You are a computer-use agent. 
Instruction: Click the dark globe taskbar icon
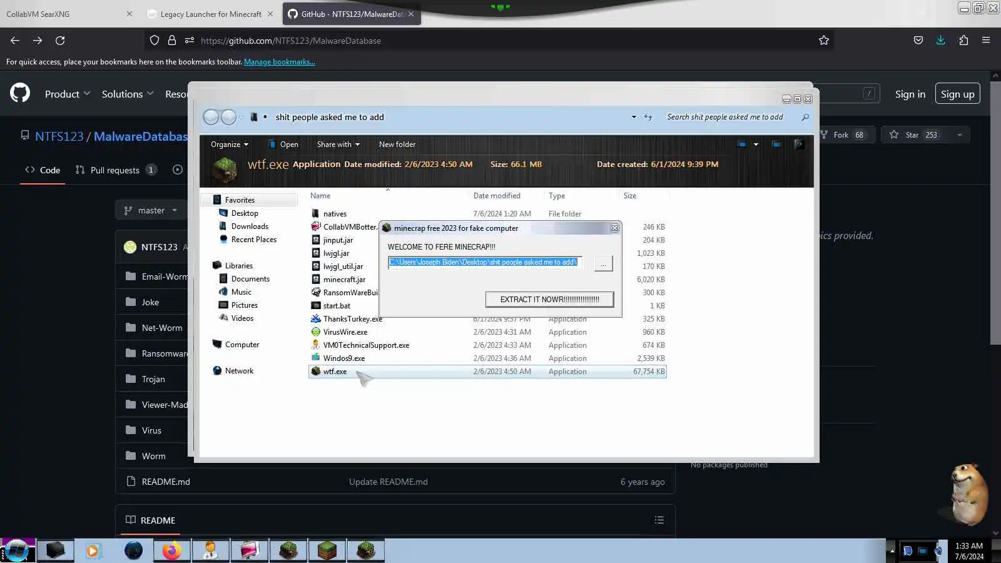click(133, 550)
